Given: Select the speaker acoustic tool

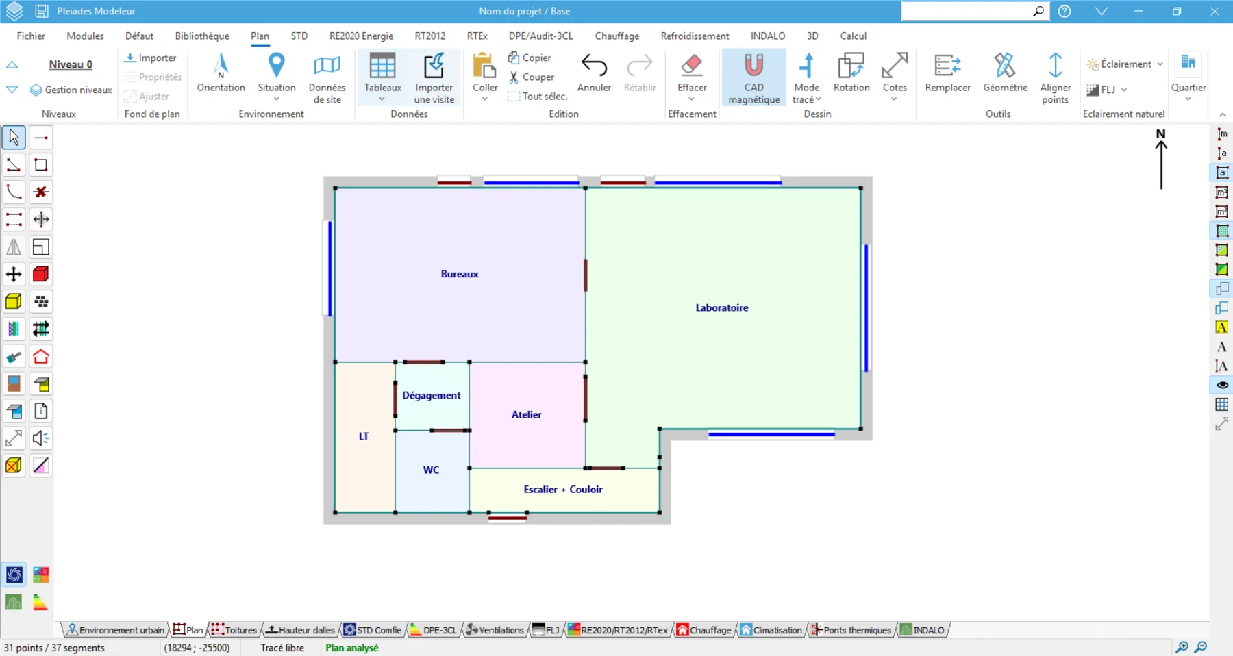Looking at the screenshot, I should click(x=41, y=438).
